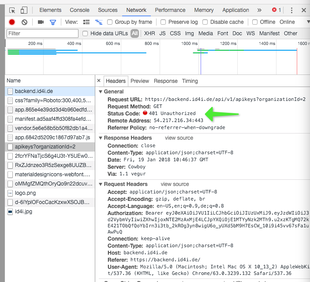This screenshot has height=282, width=310.
Task: Click the image icon beside id4i.jpg
Action: click(x=10, y=211)
